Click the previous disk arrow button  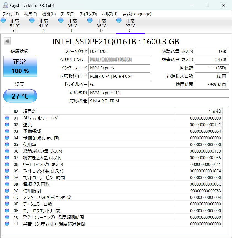[x=7, y=41]
